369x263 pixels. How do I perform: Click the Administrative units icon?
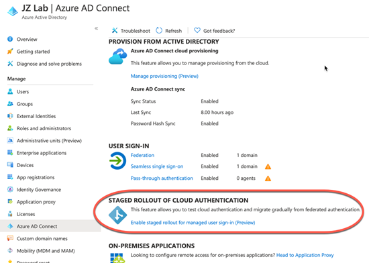(x=10, y=140)
